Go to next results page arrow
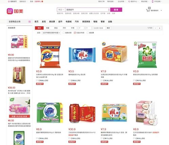Viewport: 169px width, 145px height. [160, 28]
